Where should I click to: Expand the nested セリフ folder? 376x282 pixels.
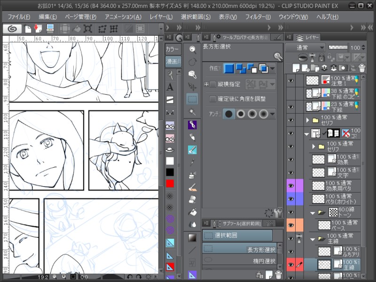[313, 146]
